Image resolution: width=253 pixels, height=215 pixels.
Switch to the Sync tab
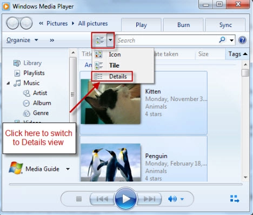(x=225, y=25)
